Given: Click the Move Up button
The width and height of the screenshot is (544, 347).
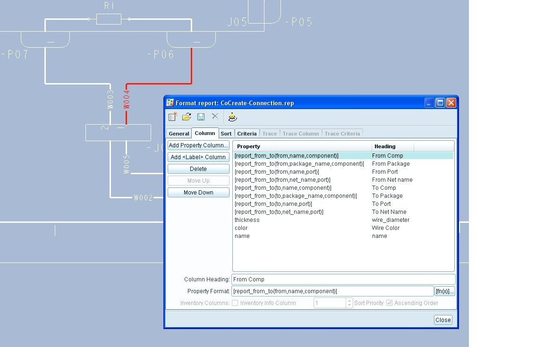Looking at the screenshot, I should click(198, 181).
